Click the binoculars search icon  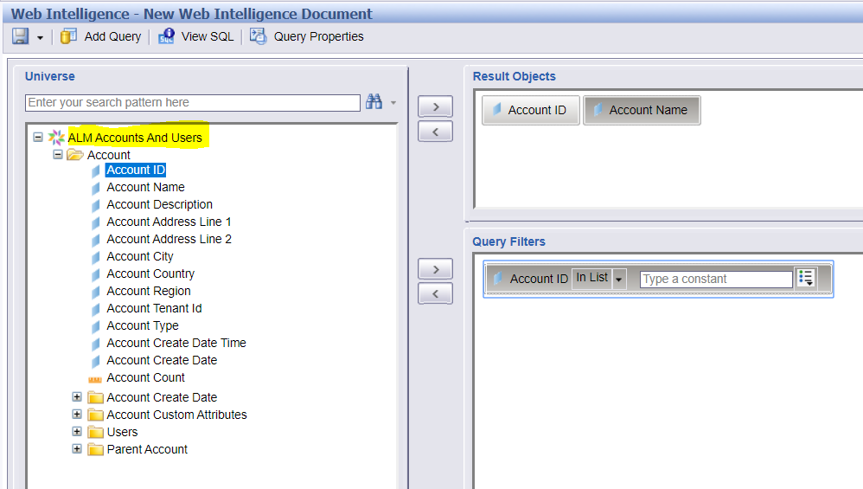click(x=374, y=102)
